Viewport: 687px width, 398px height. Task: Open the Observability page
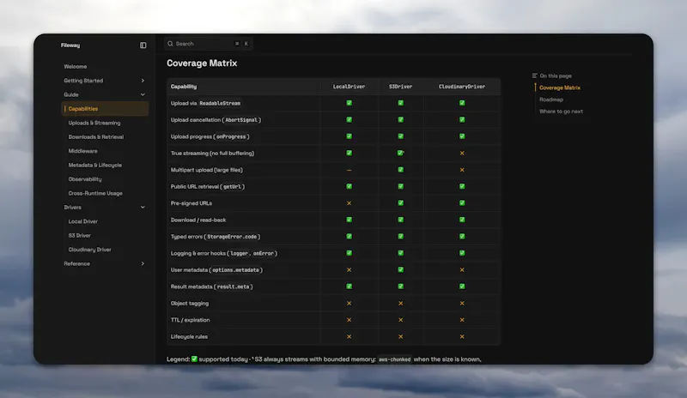click(85, 179)
